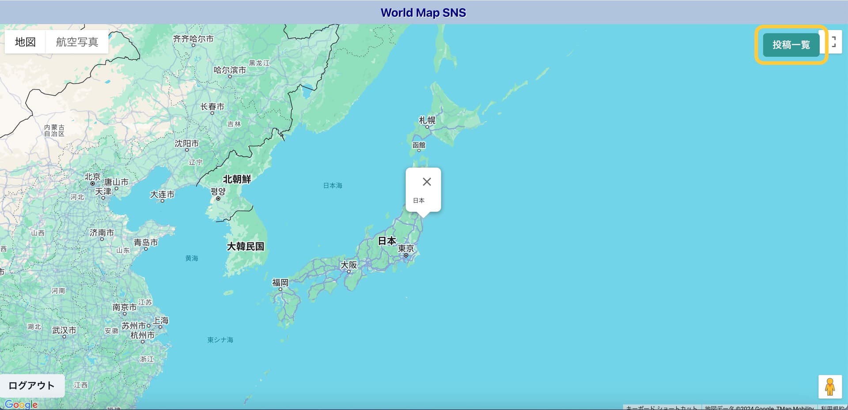Open the 利用規約 terms link
Image resolution: width=848 pixels, height=410 pixels.
pos(833,407)
